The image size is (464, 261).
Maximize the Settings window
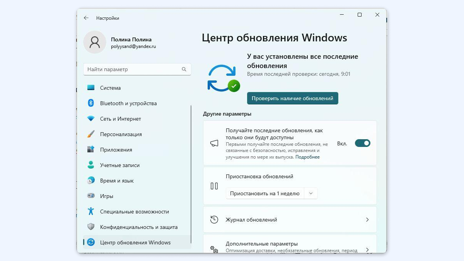[360, 15]
